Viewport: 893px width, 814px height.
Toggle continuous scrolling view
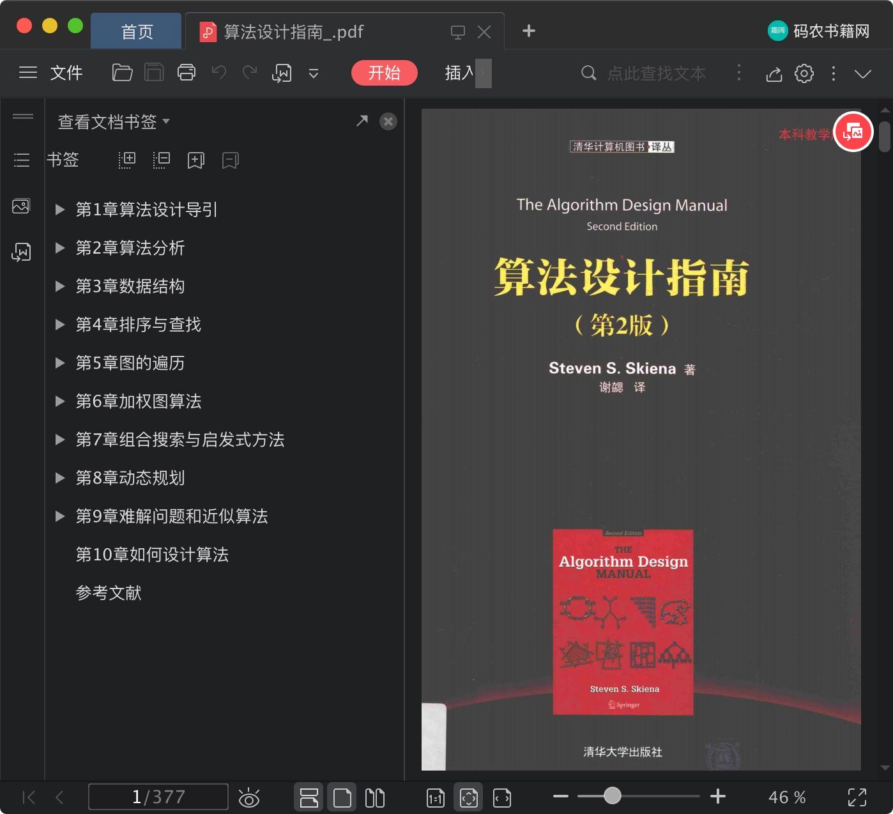point(309,797)
